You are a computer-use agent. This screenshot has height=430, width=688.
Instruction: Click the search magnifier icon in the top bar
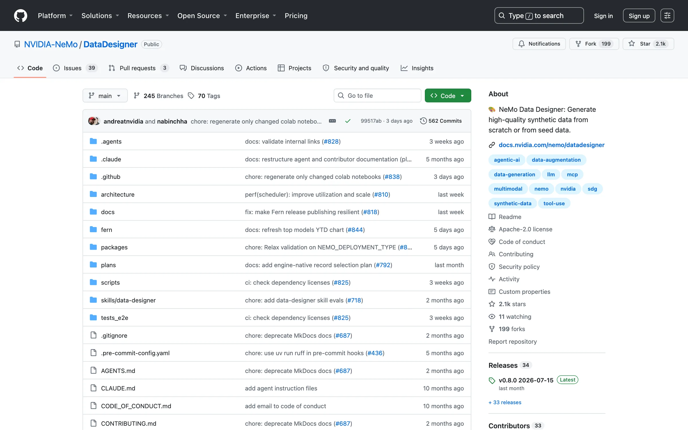(502, 15)
